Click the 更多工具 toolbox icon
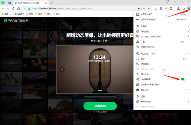Screen dimensions: 191x125 [138, 90]
